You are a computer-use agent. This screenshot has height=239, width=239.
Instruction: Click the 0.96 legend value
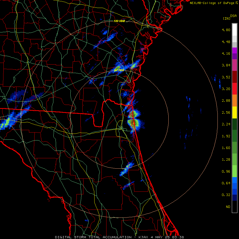click(226, 172)
